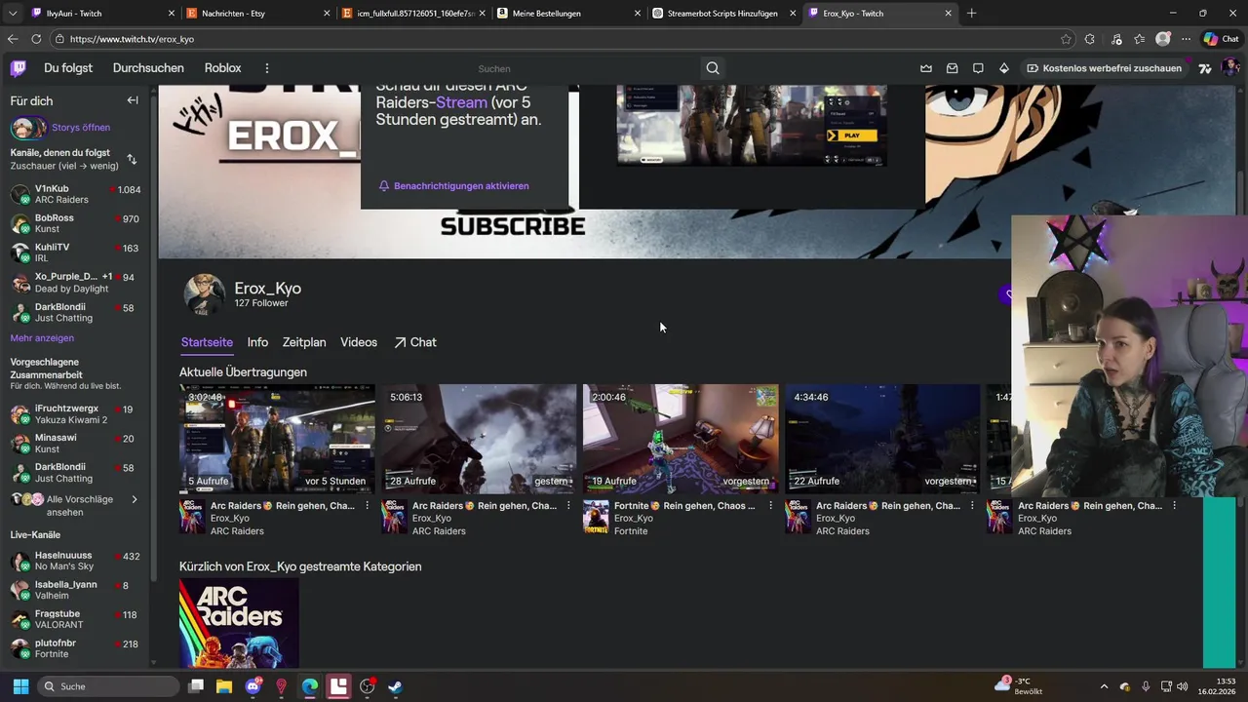The width and height of the screenshot is (1248, 702).
Task: Play the 2:00:46 Fortnite video thumbnail
Action: point(681,439)
